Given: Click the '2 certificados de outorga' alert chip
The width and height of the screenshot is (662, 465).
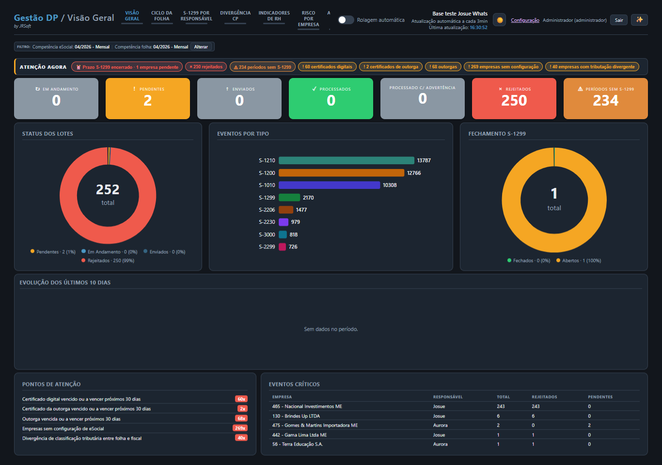Looking at the screenshot, I should coord(391,67).
